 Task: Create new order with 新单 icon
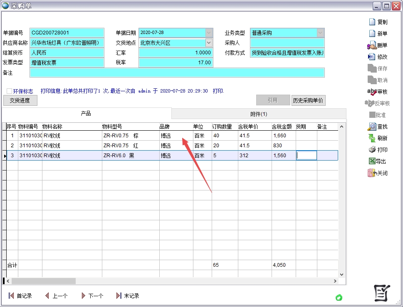click(x=372, y=34)
